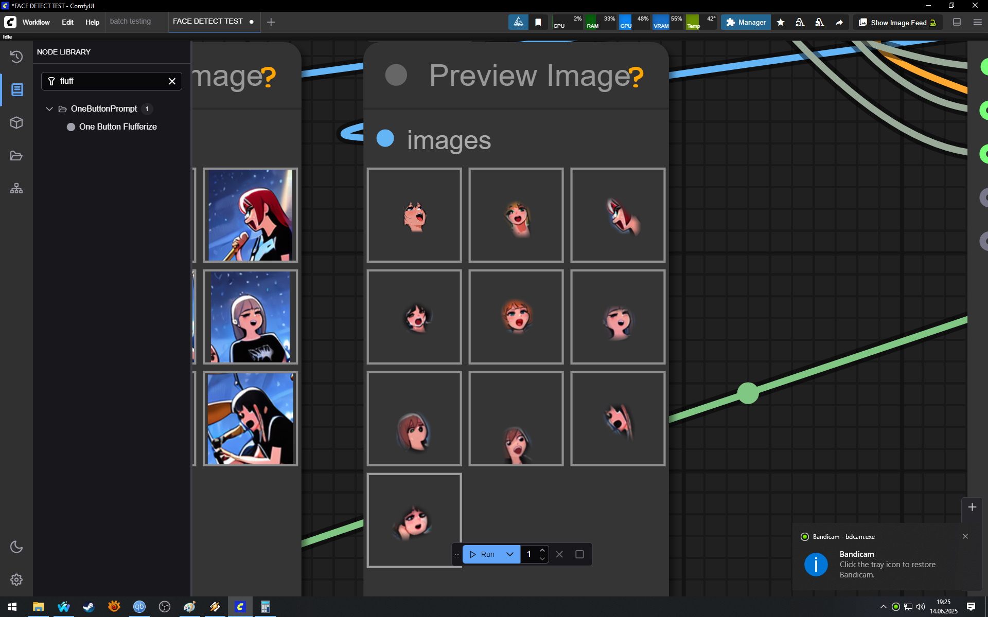
Task: Open the Edit menu
Action: pos(67,22)
